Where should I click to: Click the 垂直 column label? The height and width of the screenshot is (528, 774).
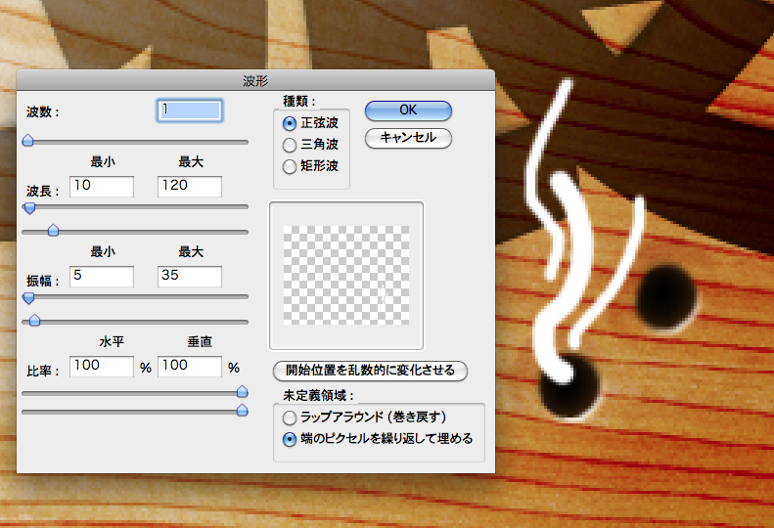(x=200, y=342)
